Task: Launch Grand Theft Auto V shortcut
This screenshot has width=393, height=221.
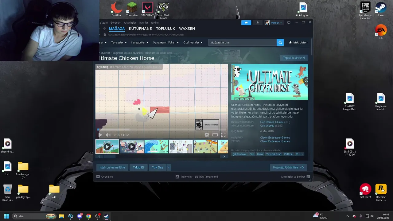Action: (163, 10)
